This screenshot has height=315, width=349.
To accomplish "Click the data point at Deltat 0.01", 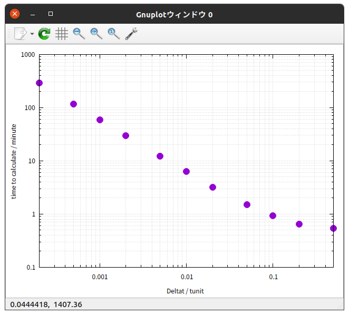I will [186, 172].
